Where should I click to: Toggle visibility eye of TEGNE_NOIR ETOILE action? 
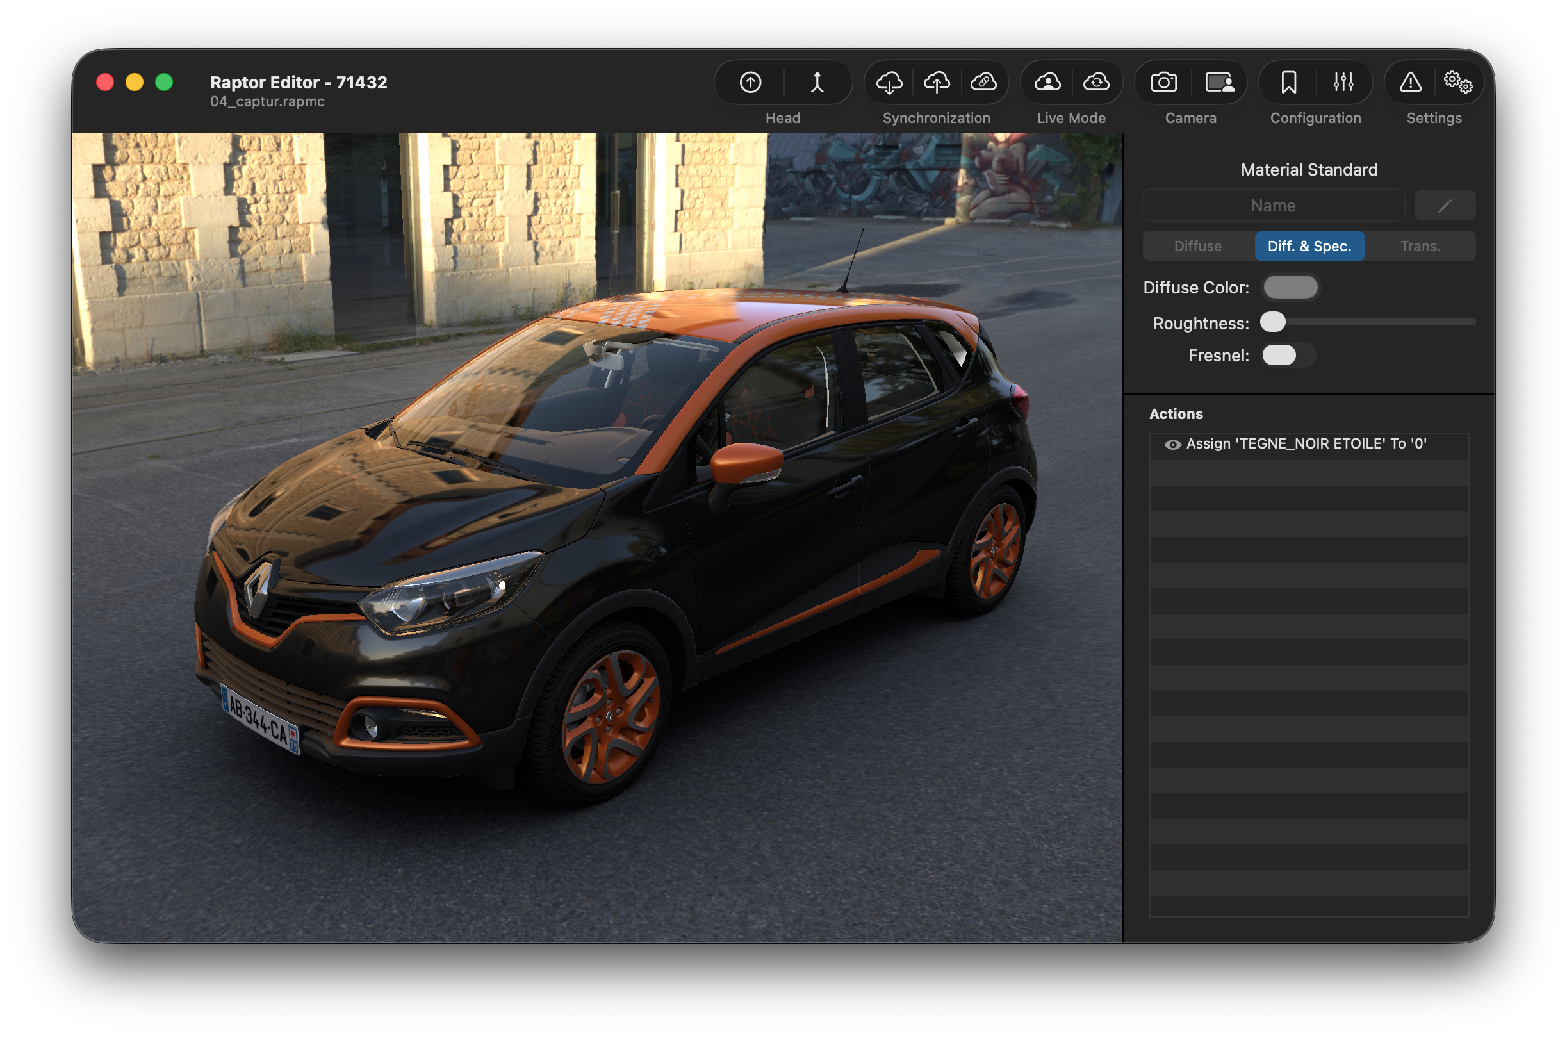click(x=1172, y=445)
